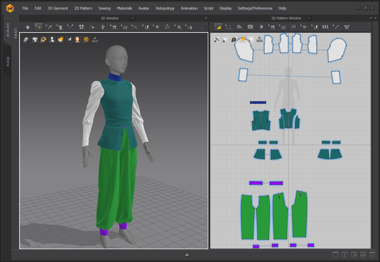This screenshot has width=380, height=262.
Task: Click the export icon in 3D view overlay
Action: pyautogui.click(x=95, y=39)
